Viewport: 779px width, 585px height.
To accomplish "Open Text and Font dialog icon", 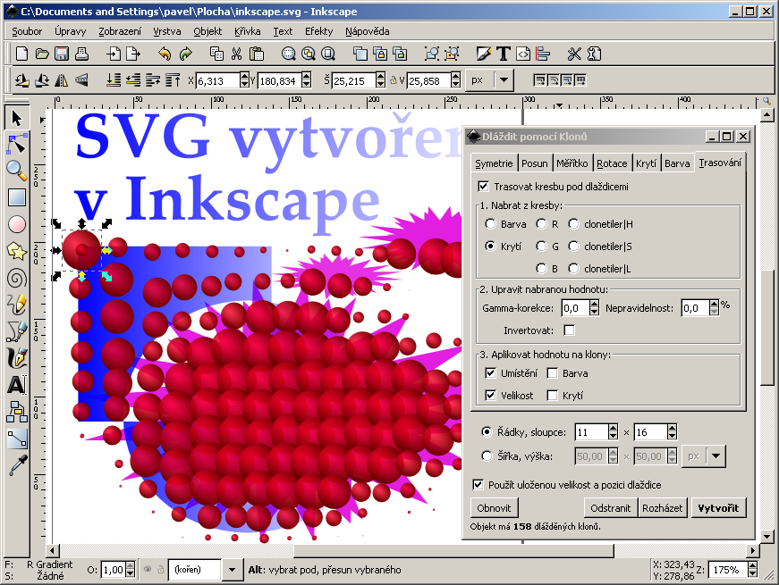I will (504, 54).
